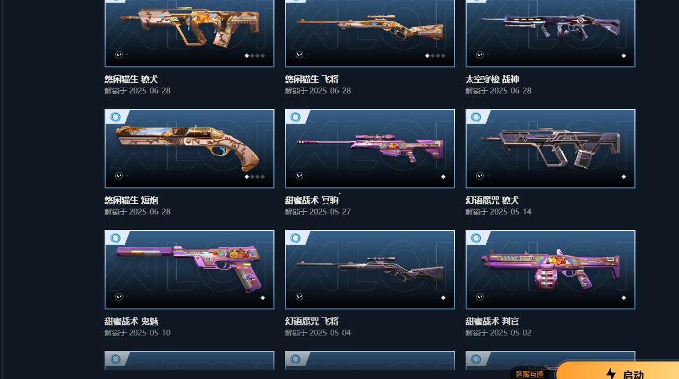Click the Valorant logo on 悠闲猫生 短炮 card

[119, 176]
